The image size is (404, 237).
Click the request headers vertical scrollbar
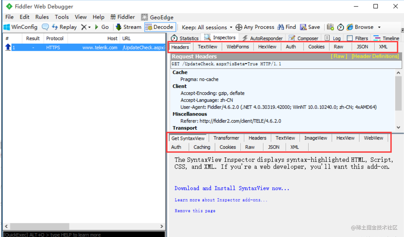point(398,100)
